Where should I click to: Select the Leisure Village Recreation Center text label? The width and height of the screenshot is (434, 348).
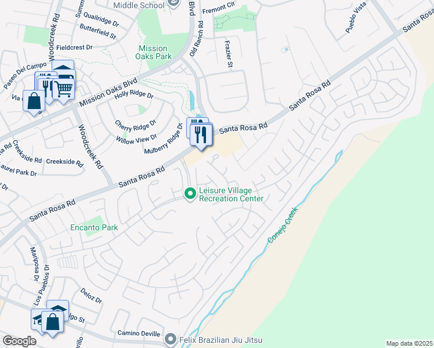point(231,194)
